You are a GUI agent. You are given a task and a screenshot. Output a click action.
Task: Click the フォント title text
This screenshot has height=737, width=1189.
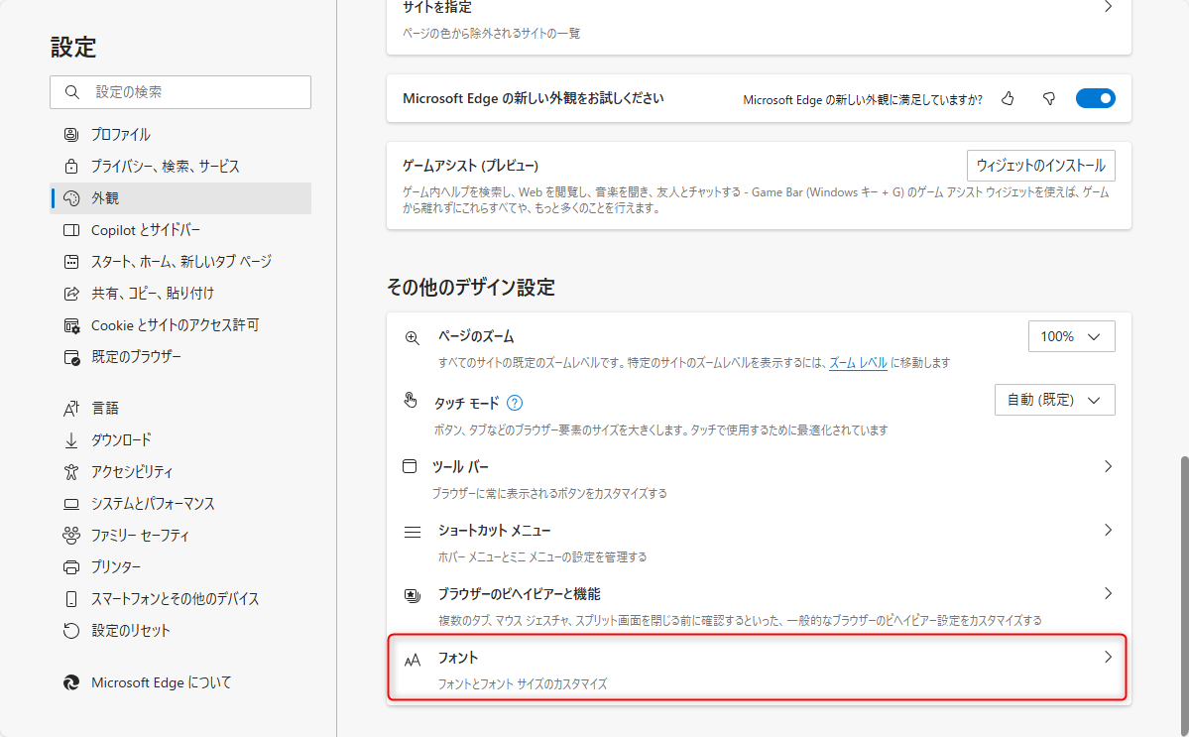point(458,658)
